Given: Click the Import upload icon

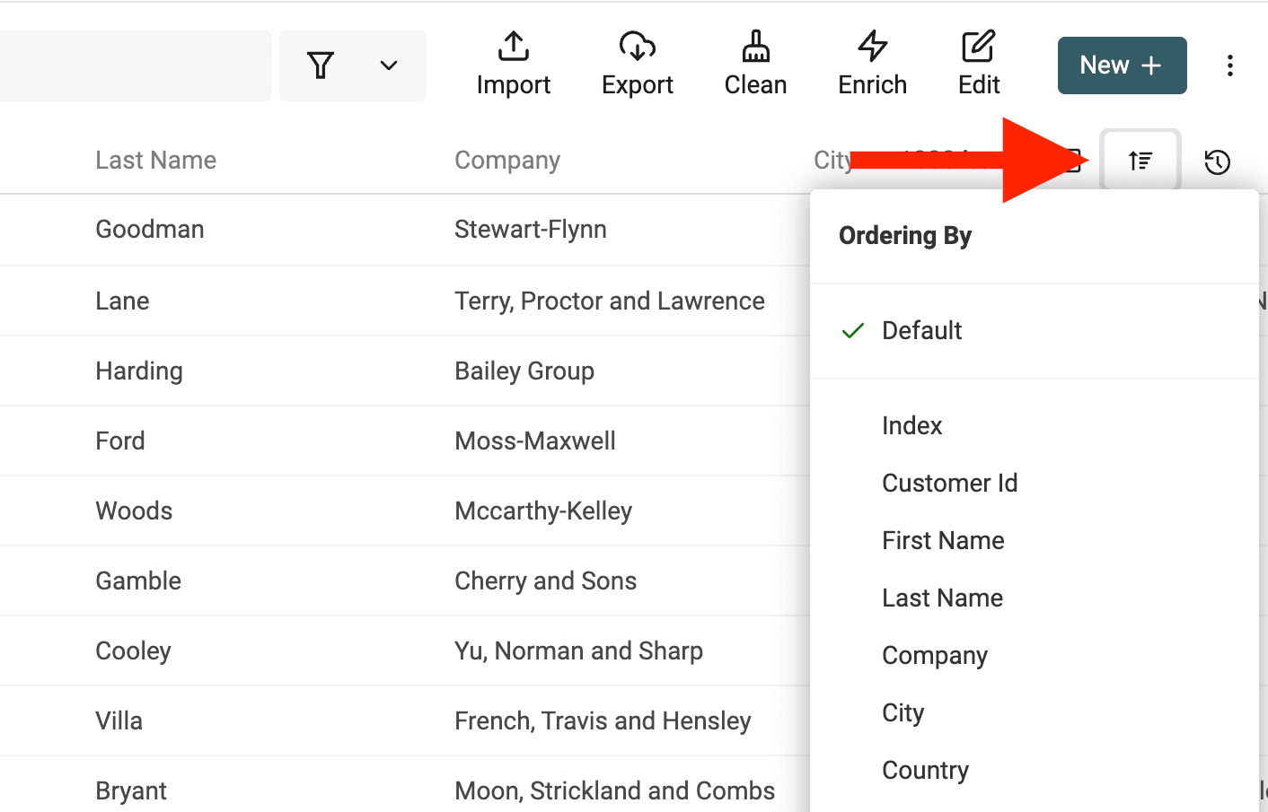Looking at the screenshot, I should 513,47.
